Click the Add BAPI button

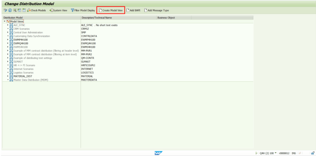click(133, 10)
